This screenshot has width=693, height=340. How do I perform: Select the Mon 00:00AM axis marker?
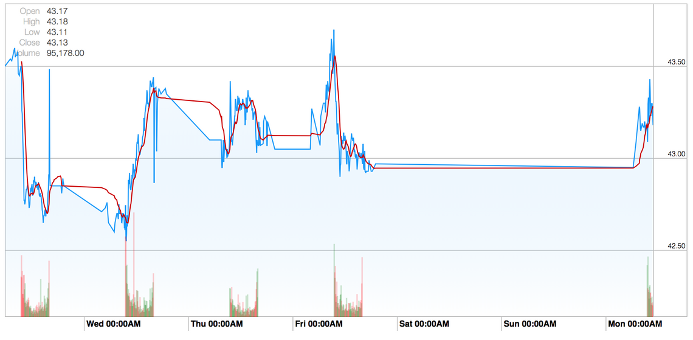635,324
